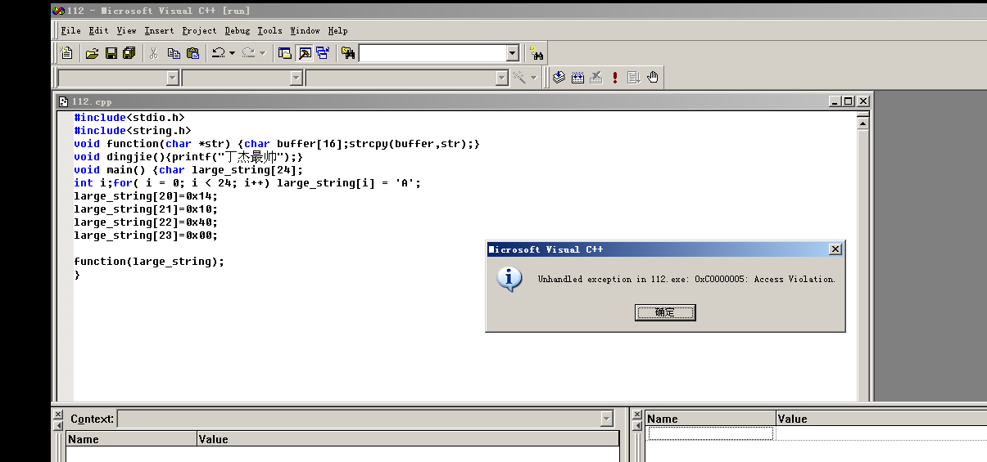The image size is (987, 462).
Task: Open the View menu
Action: point(126,30)
